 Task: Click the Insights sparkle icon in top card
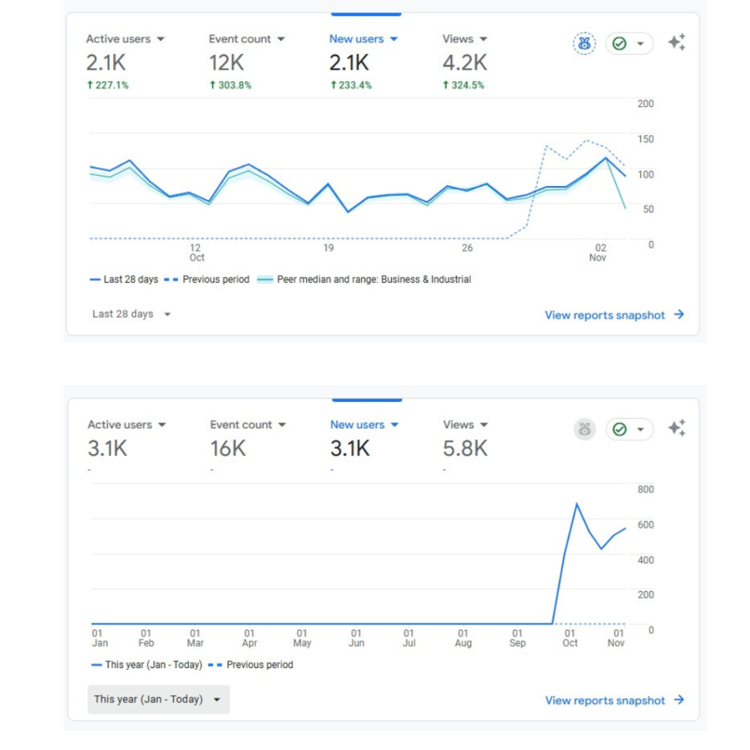coord(677,42)
